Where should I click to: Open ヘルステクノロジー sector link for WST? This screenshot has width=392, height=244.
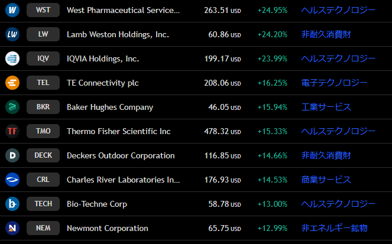point(338,10)
